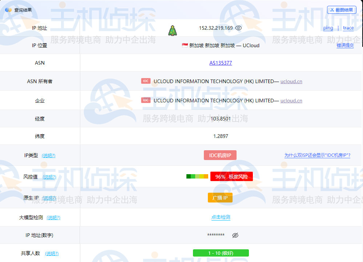
Task: Click the Singapore flag icon
Action: click(185, 45)
